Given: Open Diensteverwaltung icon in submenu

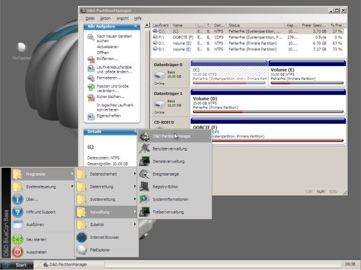Looking at the screenshot, I should point(144,161).
